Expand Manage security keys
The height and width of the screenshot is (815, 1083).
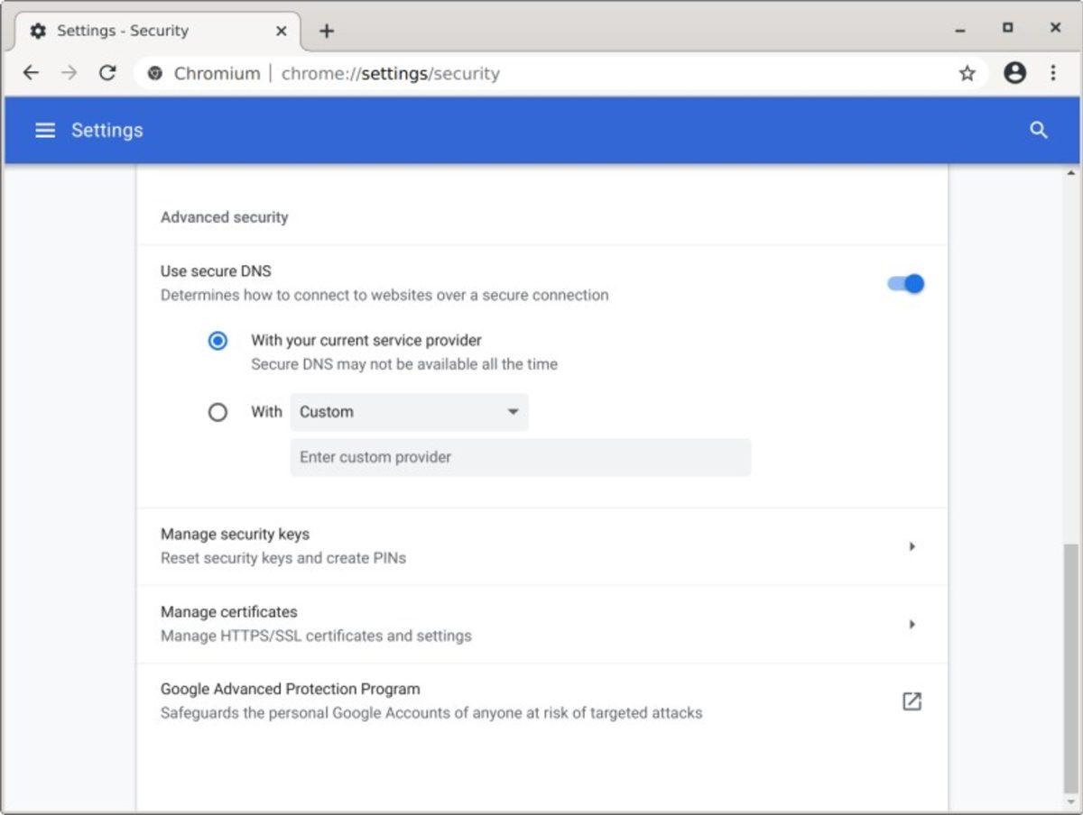[x=913, y=545]
